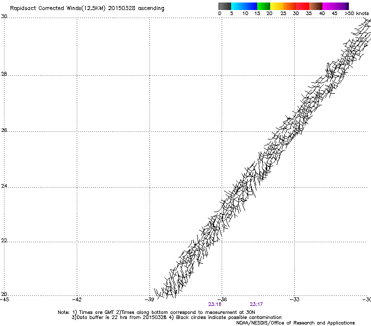Click the -45 longitude axis label
Image resolution: width=371 pixels, height=326 pixels.
click(5, 299)
